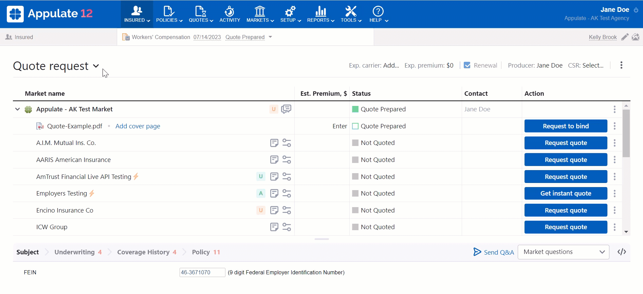The width and height of the screenshot is (643, 294).
Task: Open the Kelly Brook insured link
Action: coord(603,37)
